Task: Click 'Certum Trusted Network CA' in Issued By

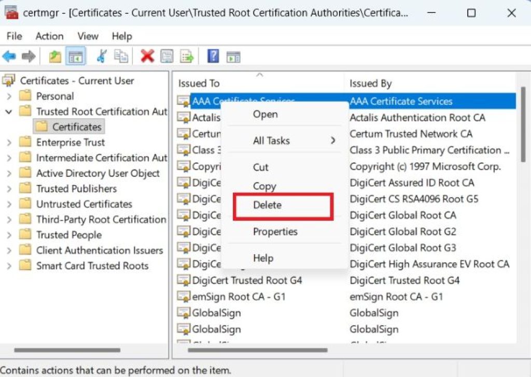Action: [x=411, y=134]
